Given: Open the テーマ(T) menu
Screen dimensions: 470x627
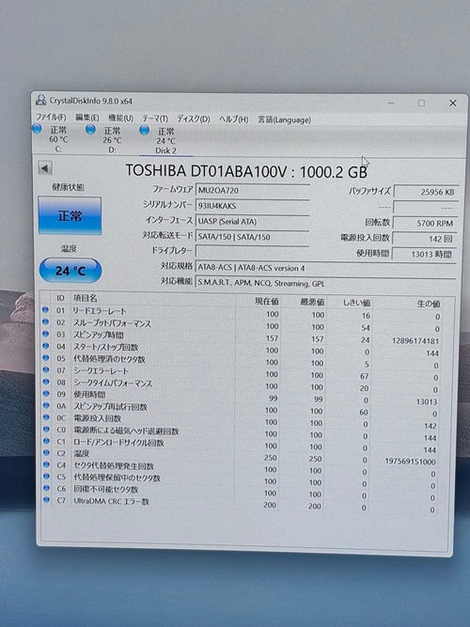Looking at the screenshot, I should tap(155, 118).
